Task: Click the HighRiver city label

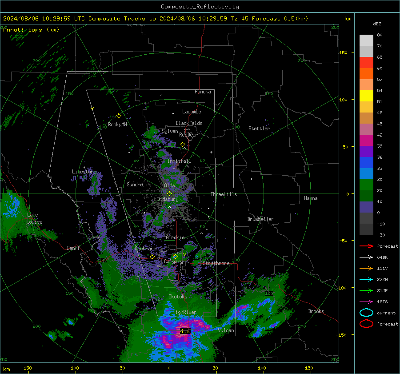Action: 184,312
